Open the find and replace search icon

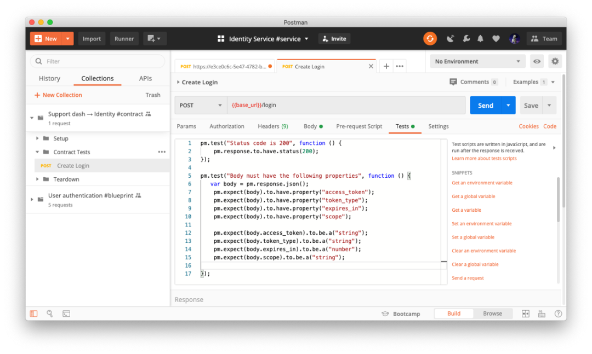point(50,314)
